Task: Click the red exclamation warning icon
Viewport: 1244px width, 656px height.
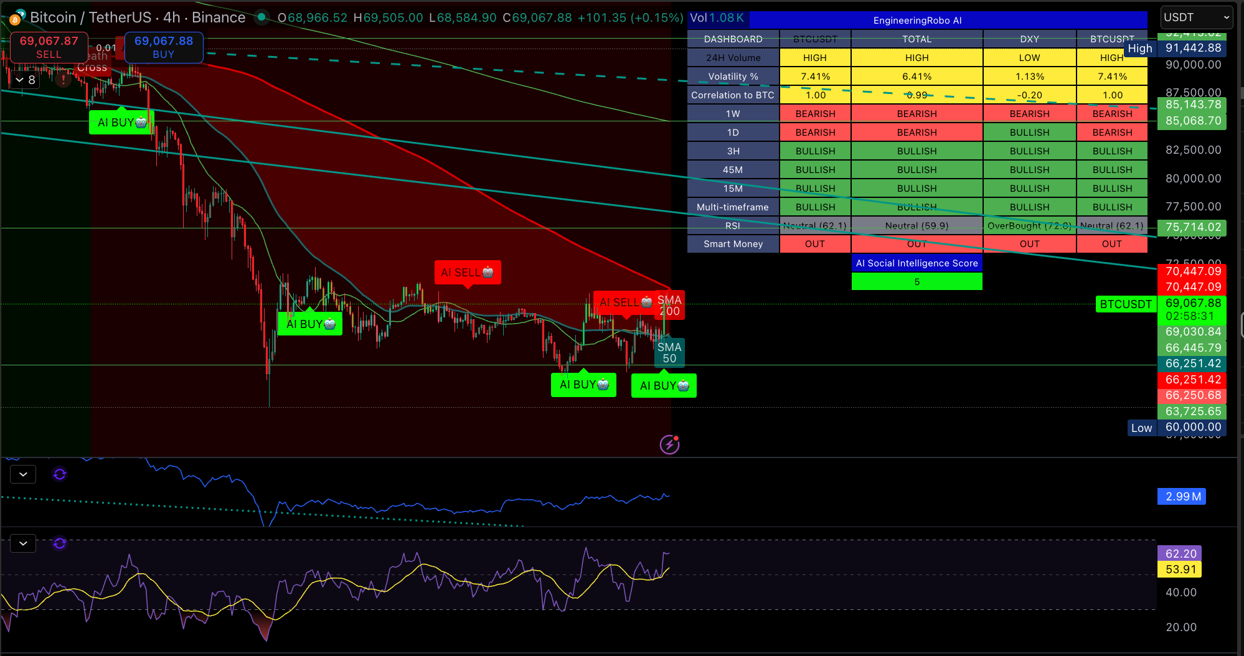Action: [63, 80]
